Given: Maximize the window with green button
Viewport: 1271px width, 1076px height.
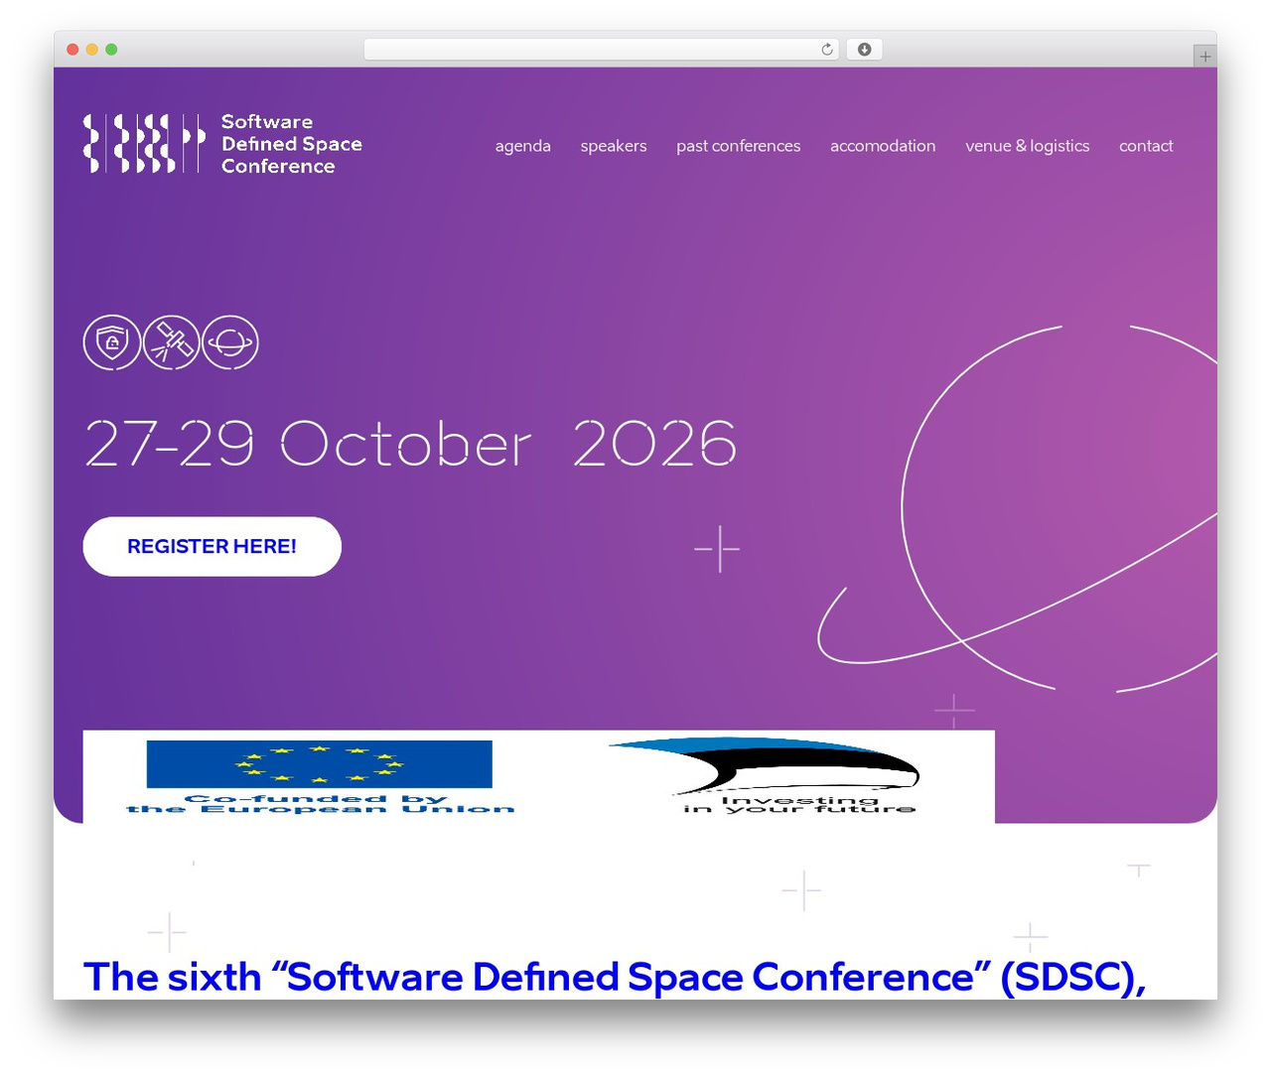Looking at the screenshot, I should [x=111, y=50].
